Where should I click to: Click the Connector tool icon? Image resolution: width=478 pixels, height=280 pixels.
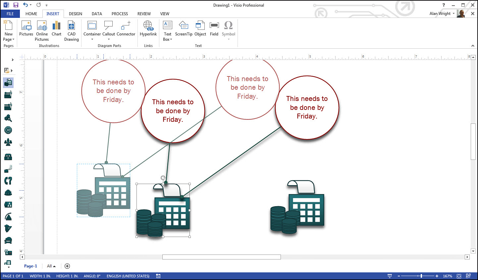(x=126, y=26)
